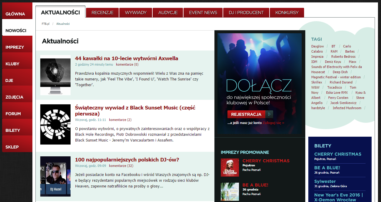This screenshot has height=202, width=381.
Task: Select Sklep from the left menu
Action: pos(12,147)
